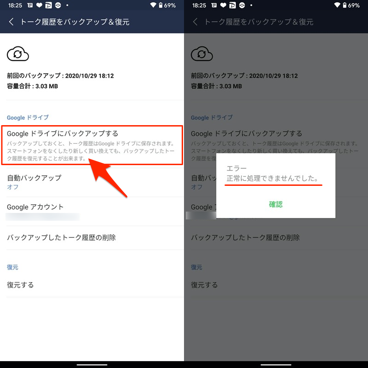Tap the Wi-Fi status icon on left screen
The width and height of the screenshot is (368, 368).
(x=153, y=5)
